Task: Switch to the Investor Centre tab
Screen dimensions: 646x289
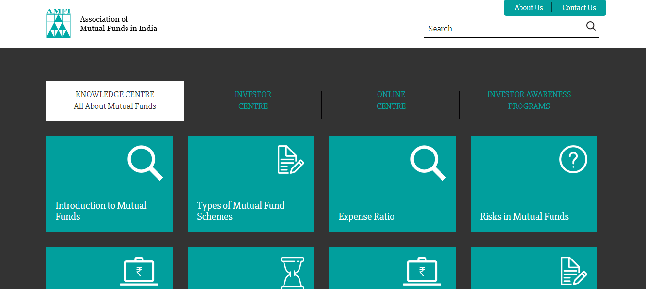Action: [x=253, y=101]
